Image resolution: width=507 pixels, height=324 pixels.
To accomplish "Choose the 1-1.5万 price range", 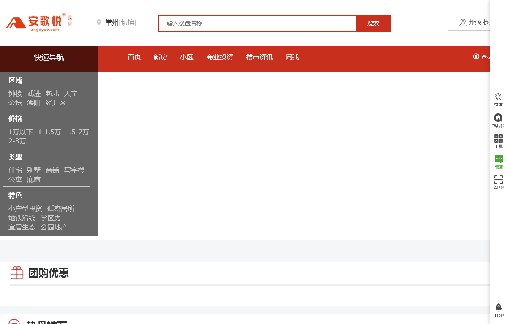I will [49, 132].
